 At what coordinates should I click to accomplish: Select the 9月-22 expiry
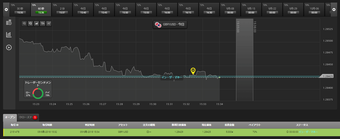pos(272,10)
